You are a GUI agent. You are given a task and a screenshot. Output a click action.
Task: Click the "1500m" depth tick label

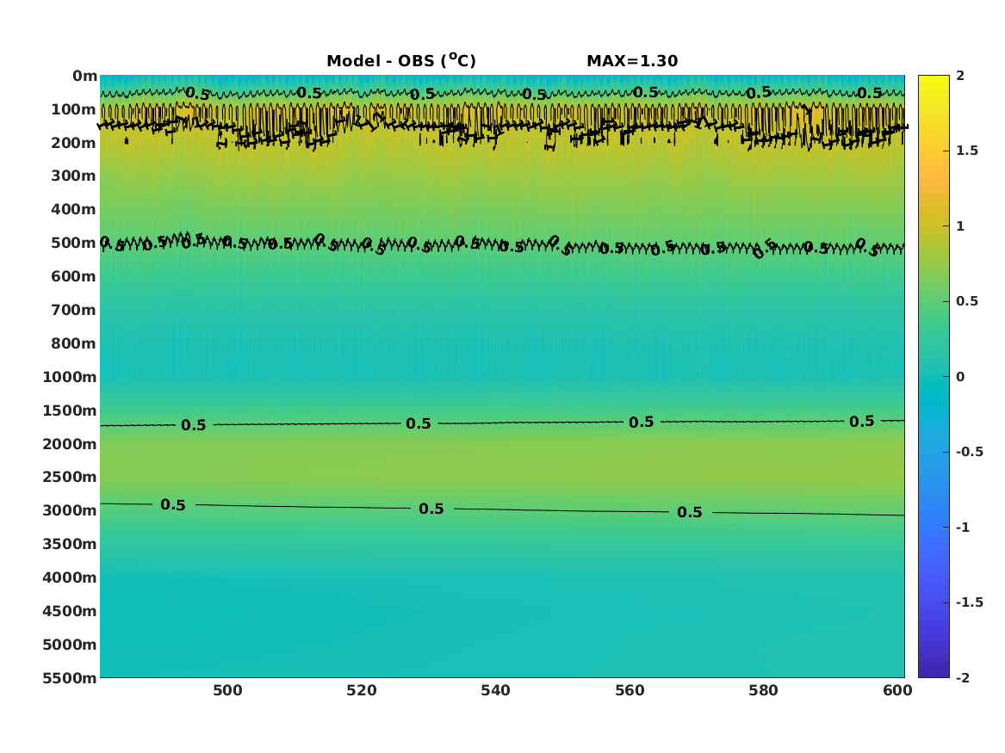click(70, 410)
